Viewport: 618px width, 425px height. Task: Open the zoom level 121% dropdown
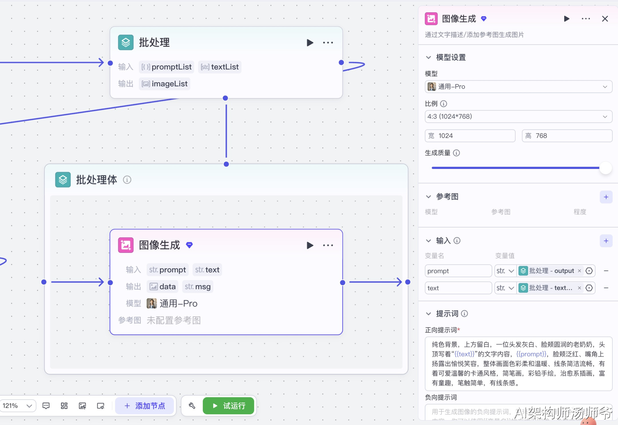[x=18, y=406]
